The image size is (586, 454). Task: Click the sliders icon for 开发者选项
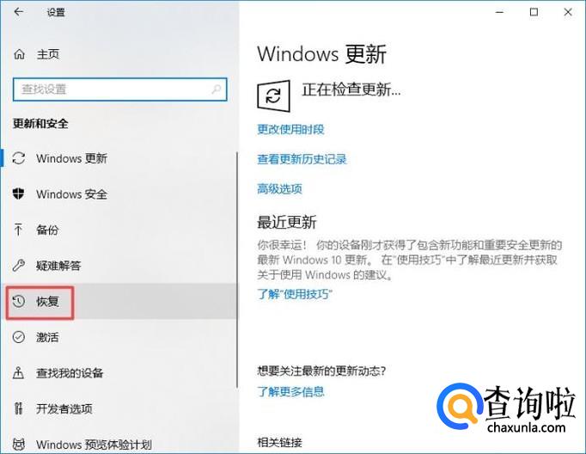point(19,408)
